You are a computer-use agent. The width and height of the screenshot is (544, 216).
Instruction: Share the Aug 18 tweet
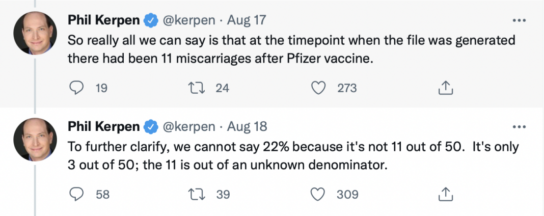pos(445,194)
